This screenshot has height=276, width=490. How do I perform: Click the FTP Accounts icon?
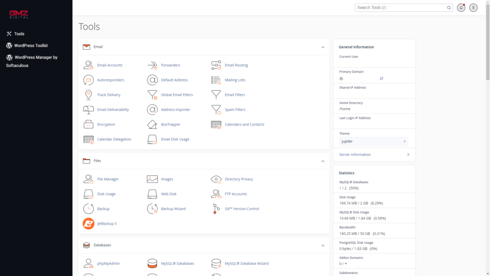point(216,194)
